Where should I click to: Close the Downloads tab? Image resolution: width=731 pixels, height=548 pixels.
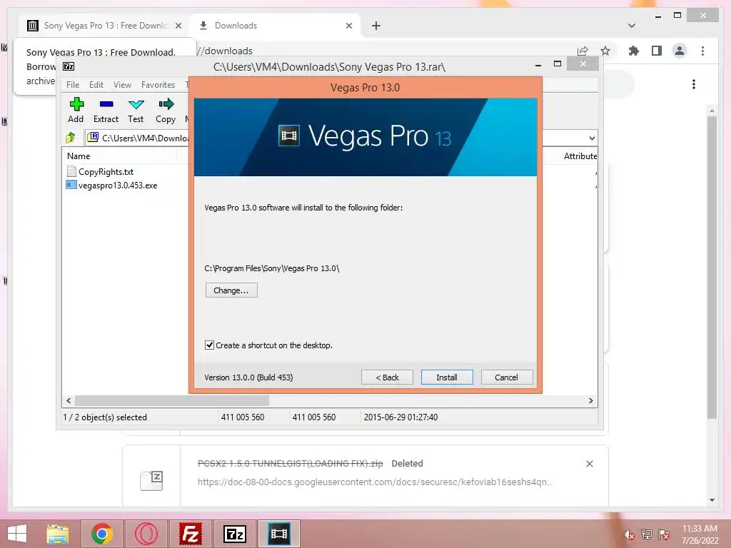point(349,26)
